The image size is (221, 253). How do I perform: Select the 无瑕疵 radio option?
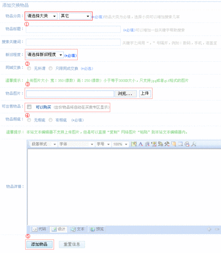point(29,120)
